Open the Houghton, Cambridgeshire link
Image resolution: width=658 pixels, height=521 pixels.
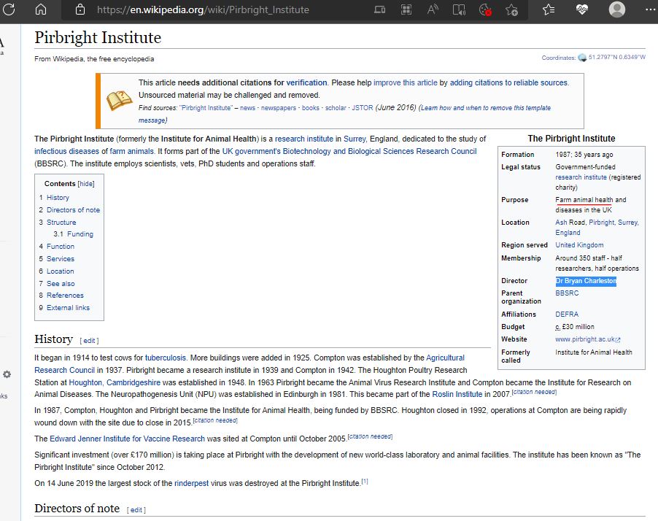[x=115, y=383]
